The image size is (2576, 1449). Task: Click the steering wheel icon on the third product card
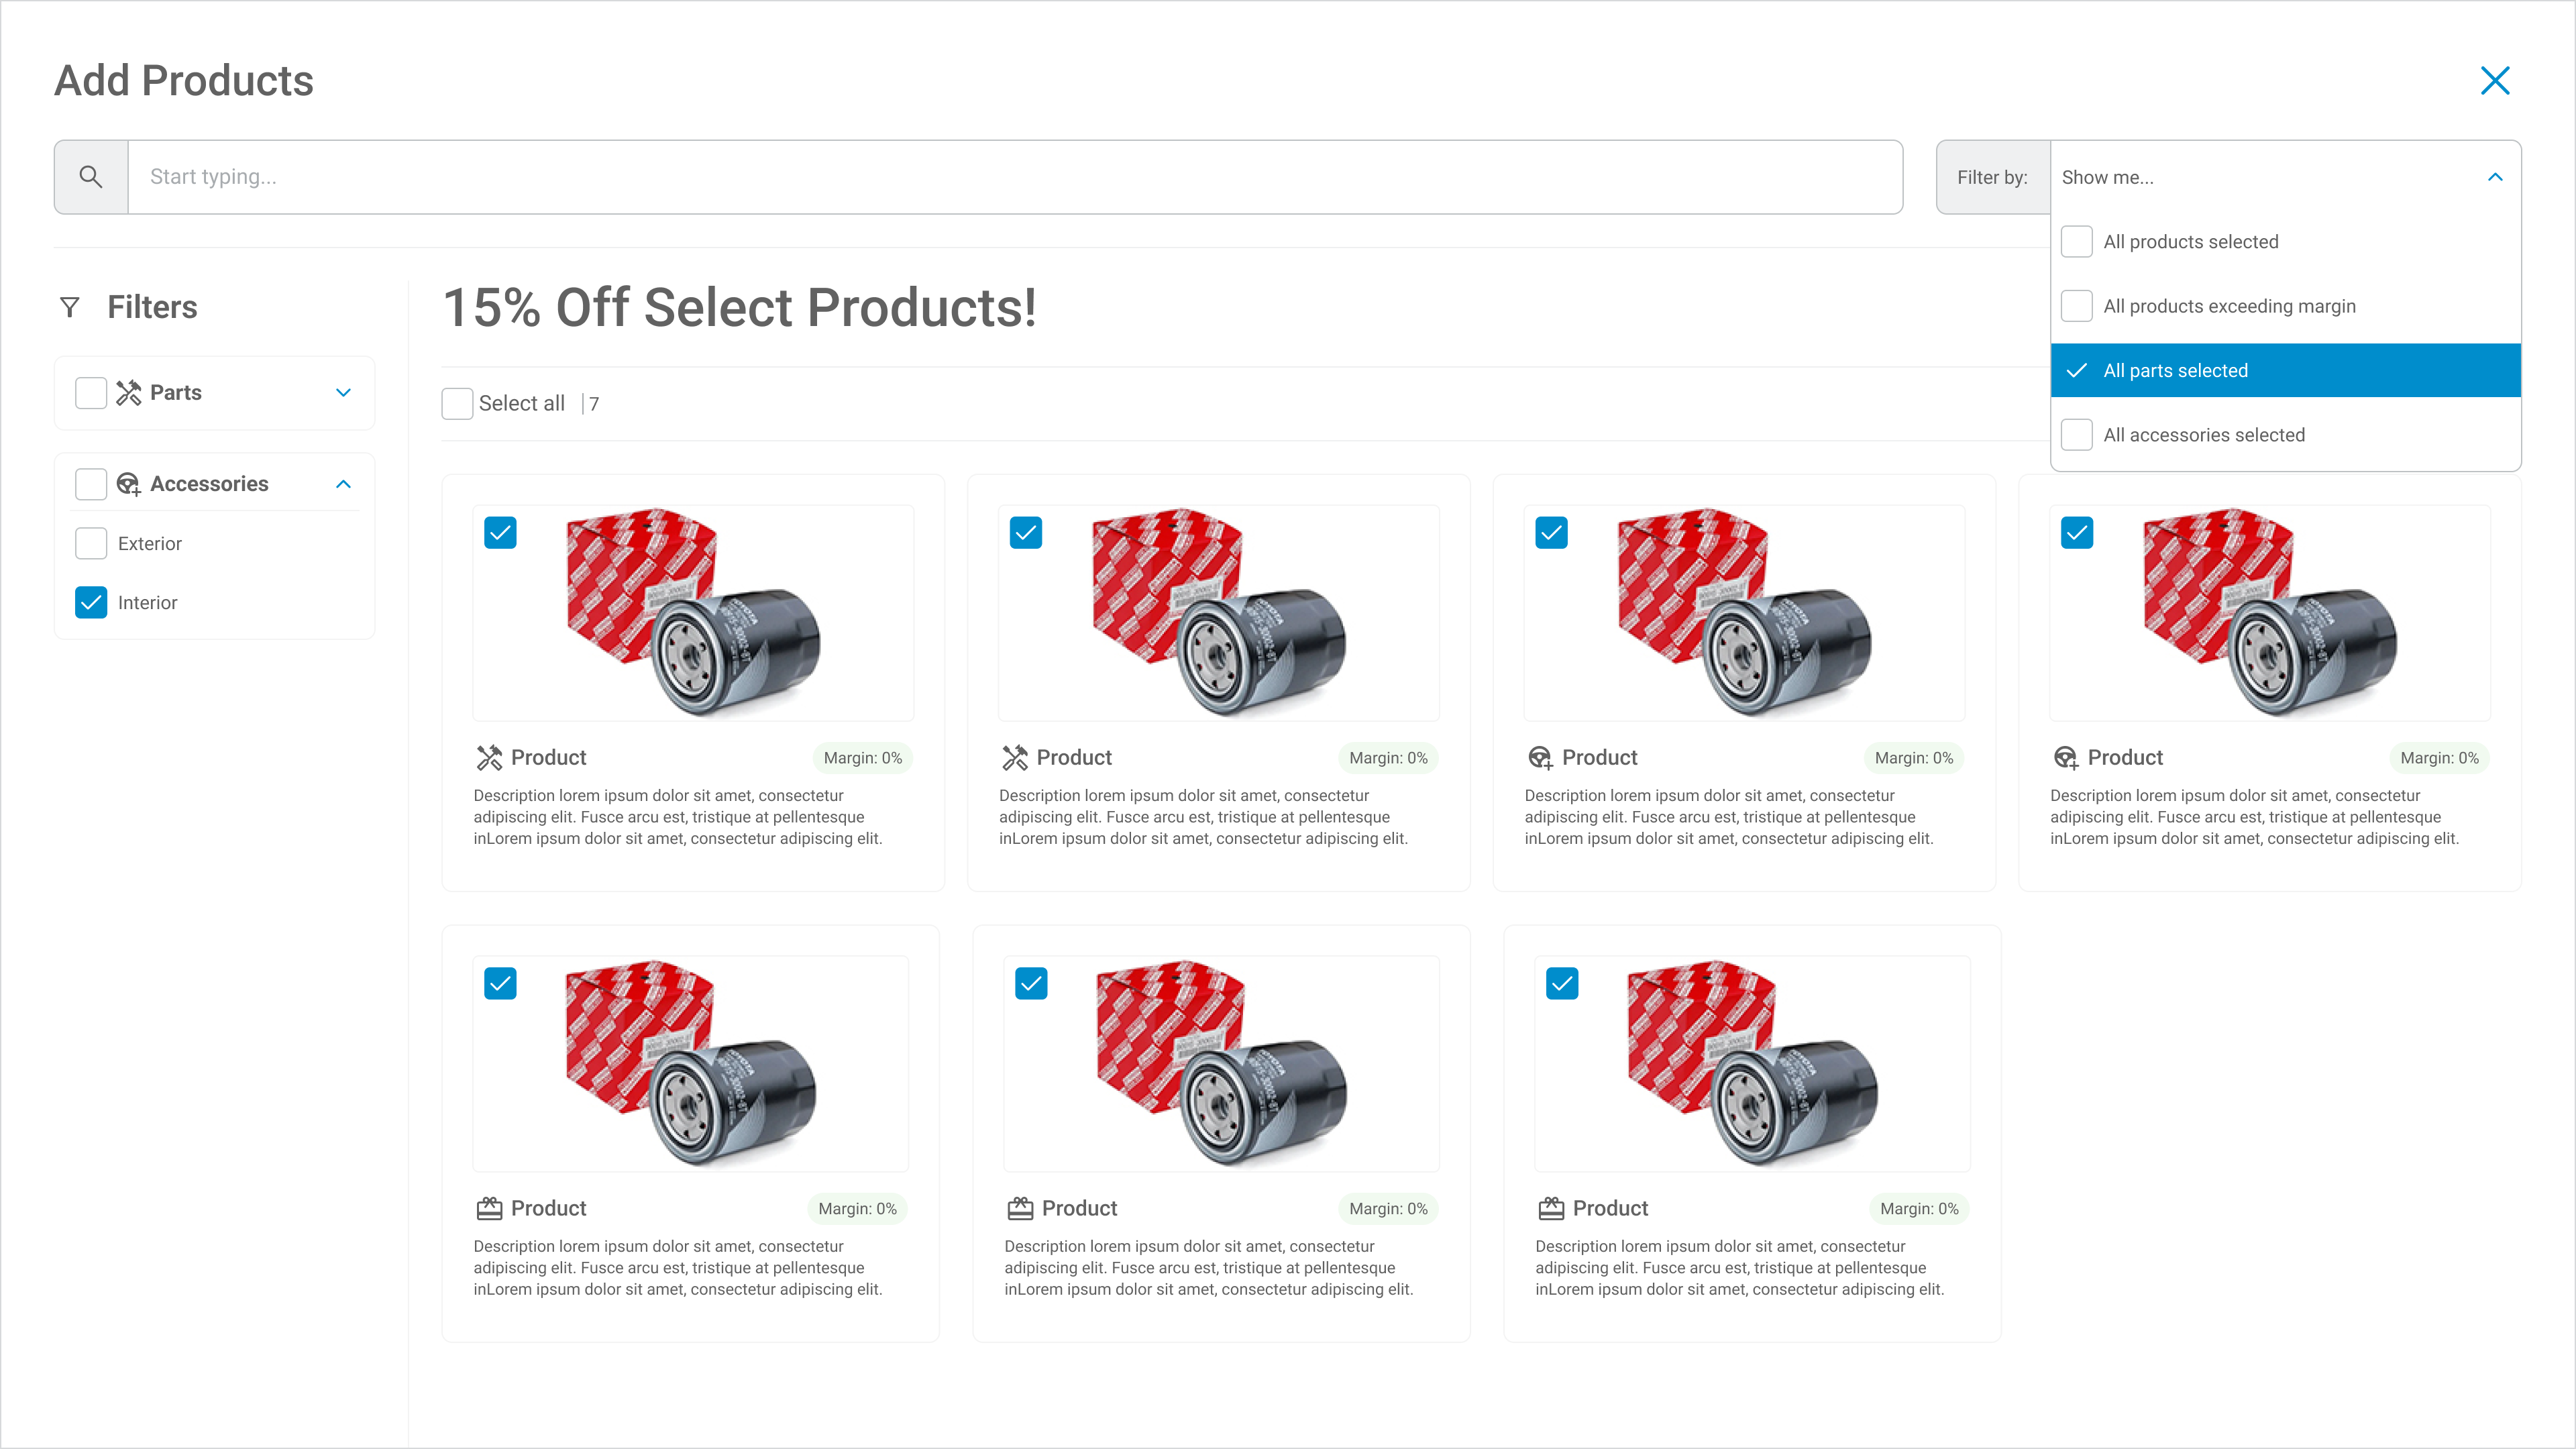coord(1540,758)
